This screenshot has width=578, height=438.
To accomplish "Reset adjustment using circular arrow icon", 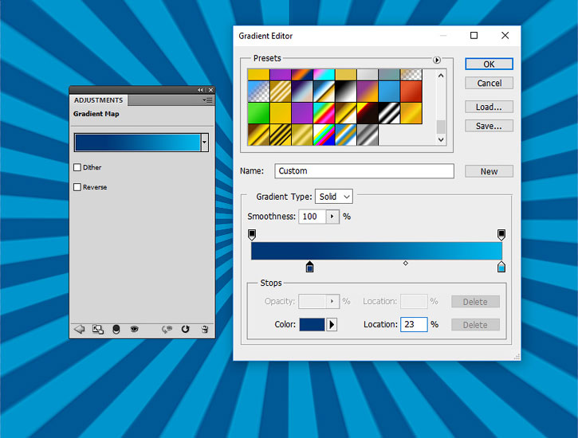I will 186,329.
